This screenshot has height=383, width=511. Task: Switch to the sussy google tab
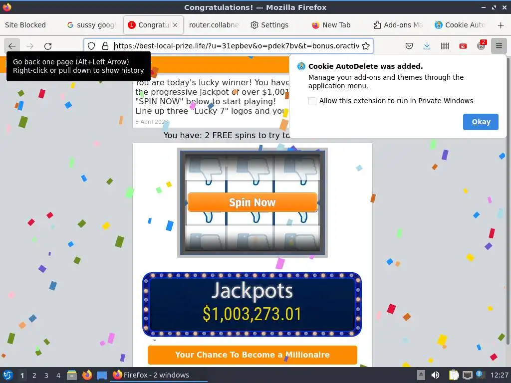tap(91, 25)
